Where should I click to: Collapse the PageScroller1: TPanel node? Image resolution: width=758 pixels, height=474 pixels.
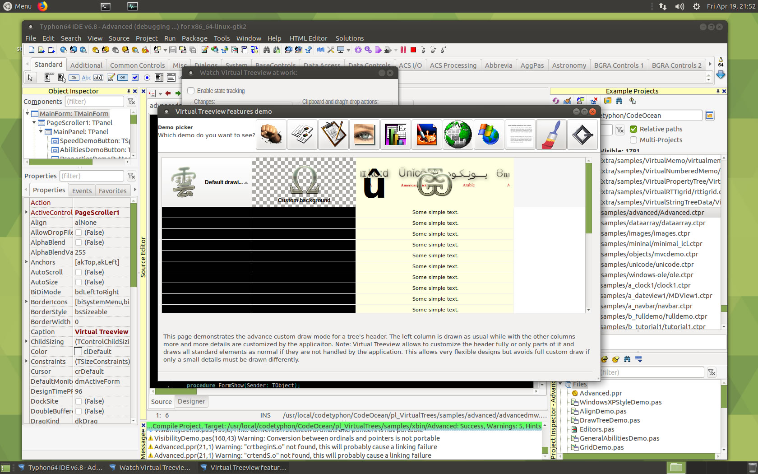(34, 122)
